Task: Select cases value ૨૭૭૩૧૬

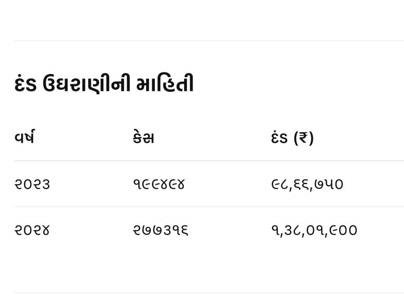Action: [160, 230]
